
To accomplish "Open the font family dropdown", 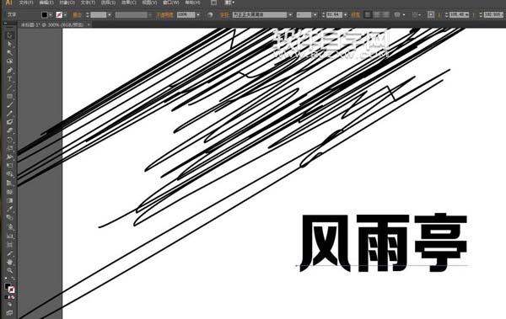I will [x=290, y=15].
